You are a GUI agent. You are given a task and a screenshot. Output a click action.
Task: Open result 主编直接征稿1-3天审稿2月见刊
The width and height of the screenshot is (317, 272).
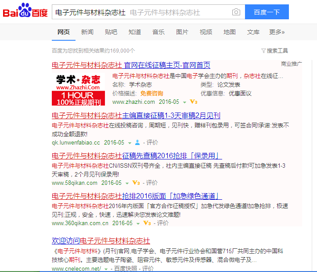tap(136, 116)
